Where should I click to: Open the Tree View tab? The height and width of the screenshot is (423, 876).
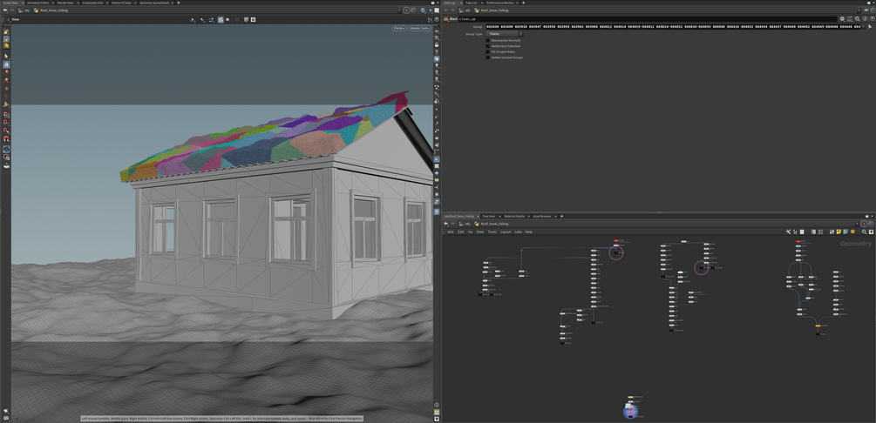(x=489, y=216)
